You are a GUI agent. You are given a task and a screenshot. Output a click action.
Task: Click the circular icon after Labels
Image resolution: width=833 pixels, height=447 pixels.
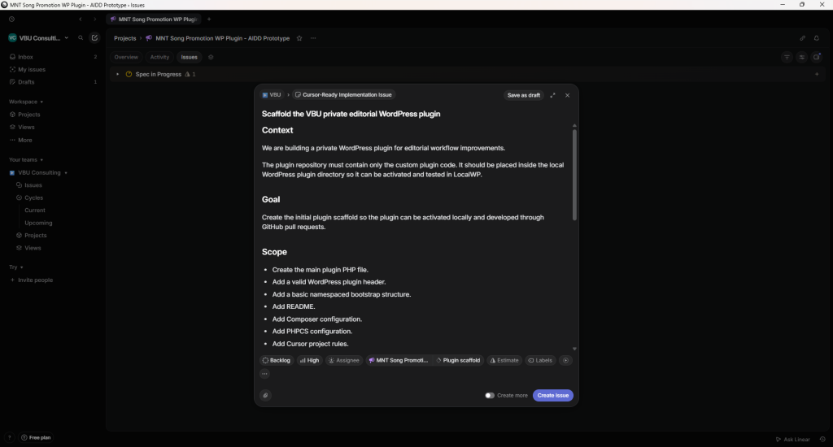pos(566,361)
